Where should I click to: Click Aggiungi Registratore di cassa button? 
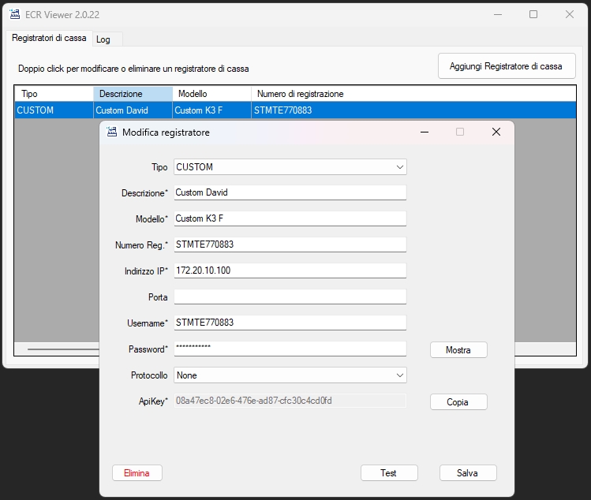pos(506,66)
